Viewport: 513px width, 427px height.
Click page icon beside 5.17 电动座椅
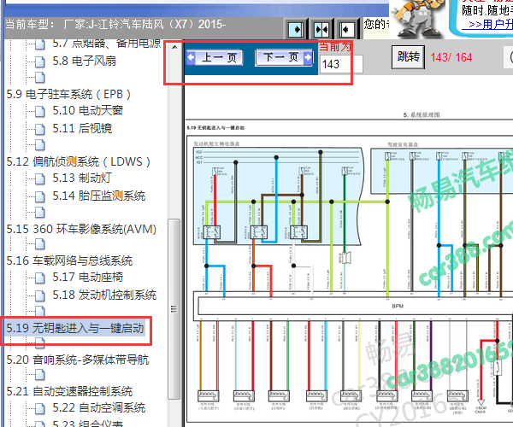[x=40, y=278]
